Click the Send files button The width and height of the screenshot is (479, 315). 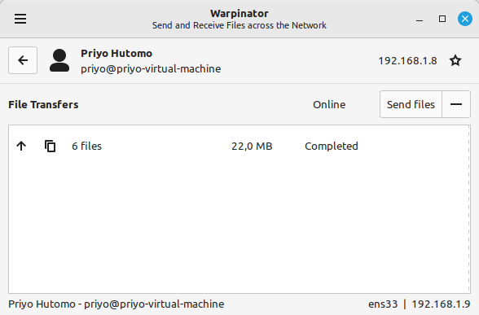point(411,104)
